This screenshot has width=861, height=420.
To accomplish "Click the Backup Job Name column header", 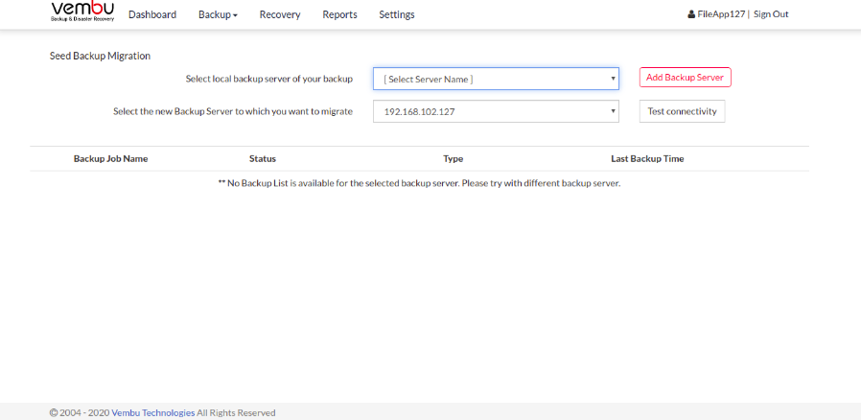I will pos(111,158).
